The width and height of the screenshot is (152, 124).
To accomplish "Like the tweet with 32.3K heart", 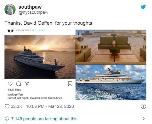I will (x=7, y=106).
